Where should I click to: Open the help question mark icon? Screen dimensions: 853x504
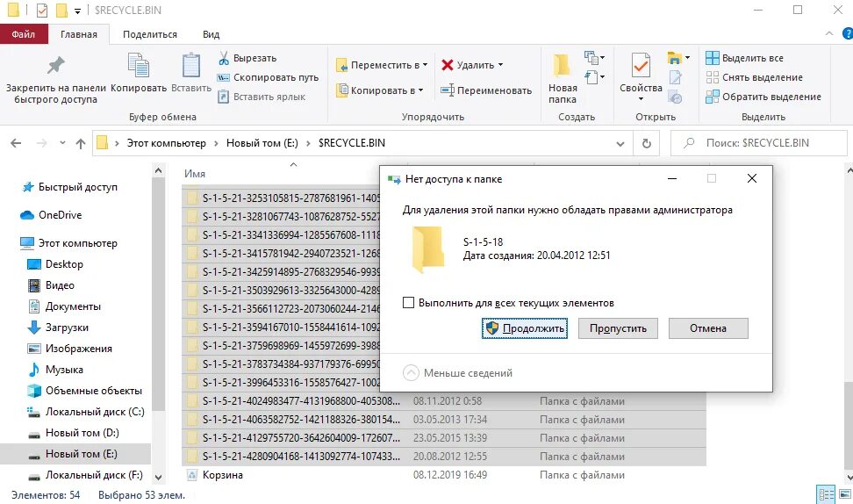click(847, 33)
